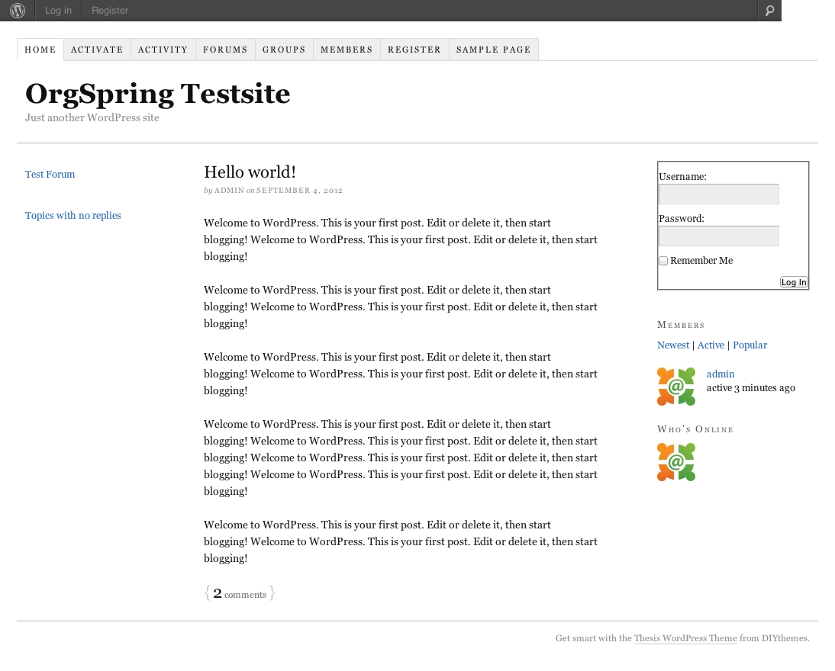Click avatar under Who's Online
The height and width of the screenshot is (671, 835).
point(675,462)
